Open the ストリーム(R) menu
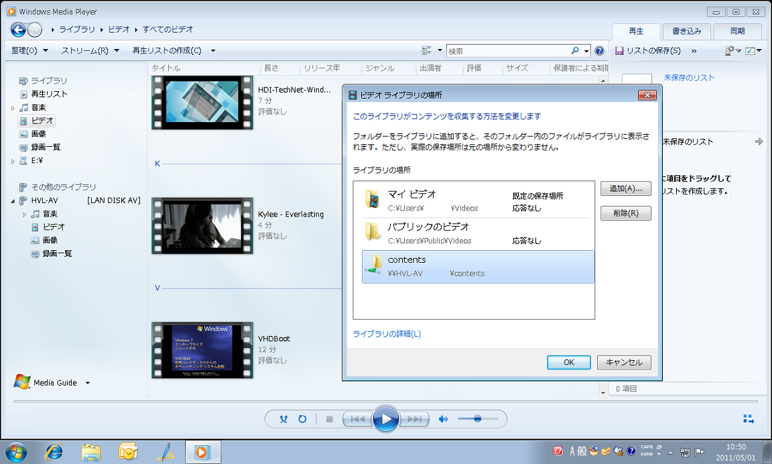Viewport: 772px width, 464px height. click(90, 51)
